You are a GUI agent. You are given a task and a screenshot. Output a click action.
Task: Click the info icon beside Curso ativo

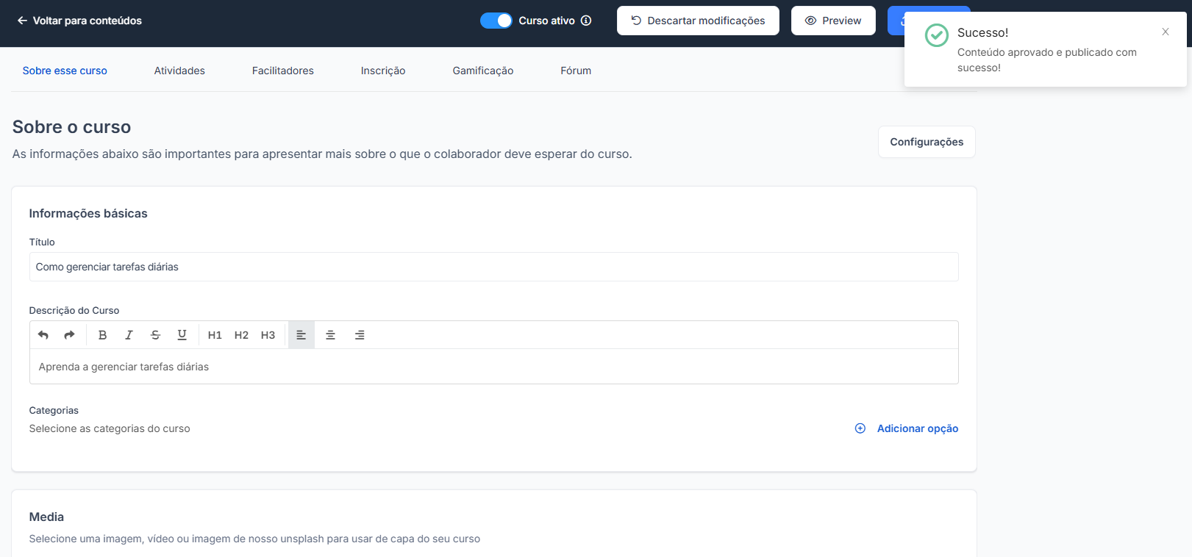586,21
